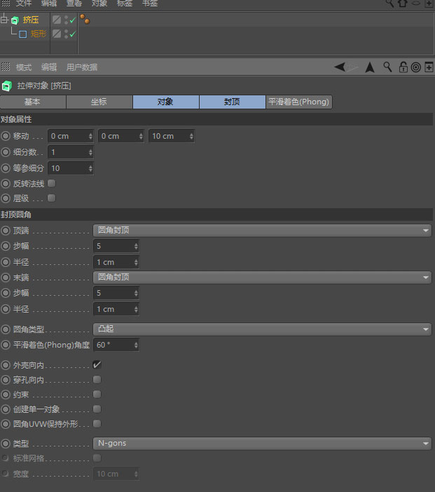
Task: Open the 顶端 cap type dropdown
Action: coord(262,231)
